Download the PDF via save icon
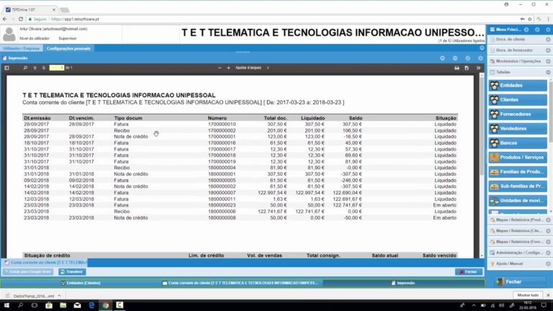The width and height of the screenshot is (553, 311). tap(467, 68)
